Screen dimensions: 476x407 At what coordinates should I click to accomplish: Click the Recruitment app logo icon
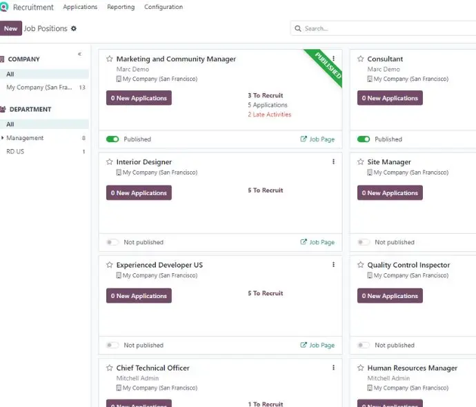click(x=4, y=7)
